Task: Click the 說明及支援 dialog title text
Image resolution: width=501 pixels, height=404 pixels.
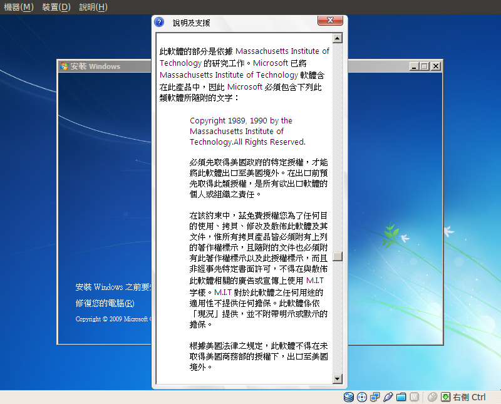Action: [192, 23]
